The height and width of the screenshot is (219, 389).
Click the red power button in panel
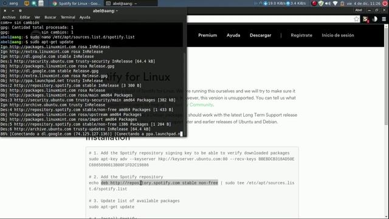click(385, 3)
